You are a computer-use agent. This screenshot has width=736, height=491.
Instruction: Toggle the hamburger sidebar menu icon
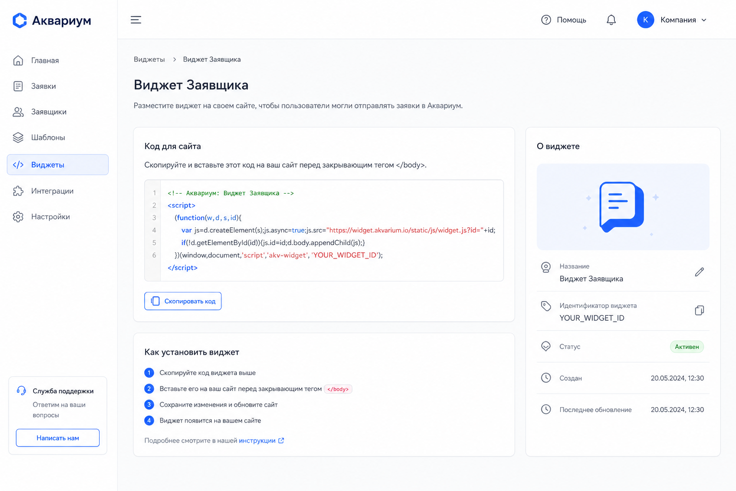136,20
